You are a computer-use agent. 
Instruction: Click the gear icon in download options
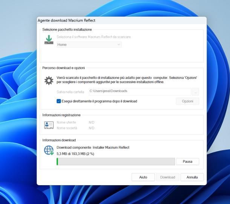(x=49, y=81)
